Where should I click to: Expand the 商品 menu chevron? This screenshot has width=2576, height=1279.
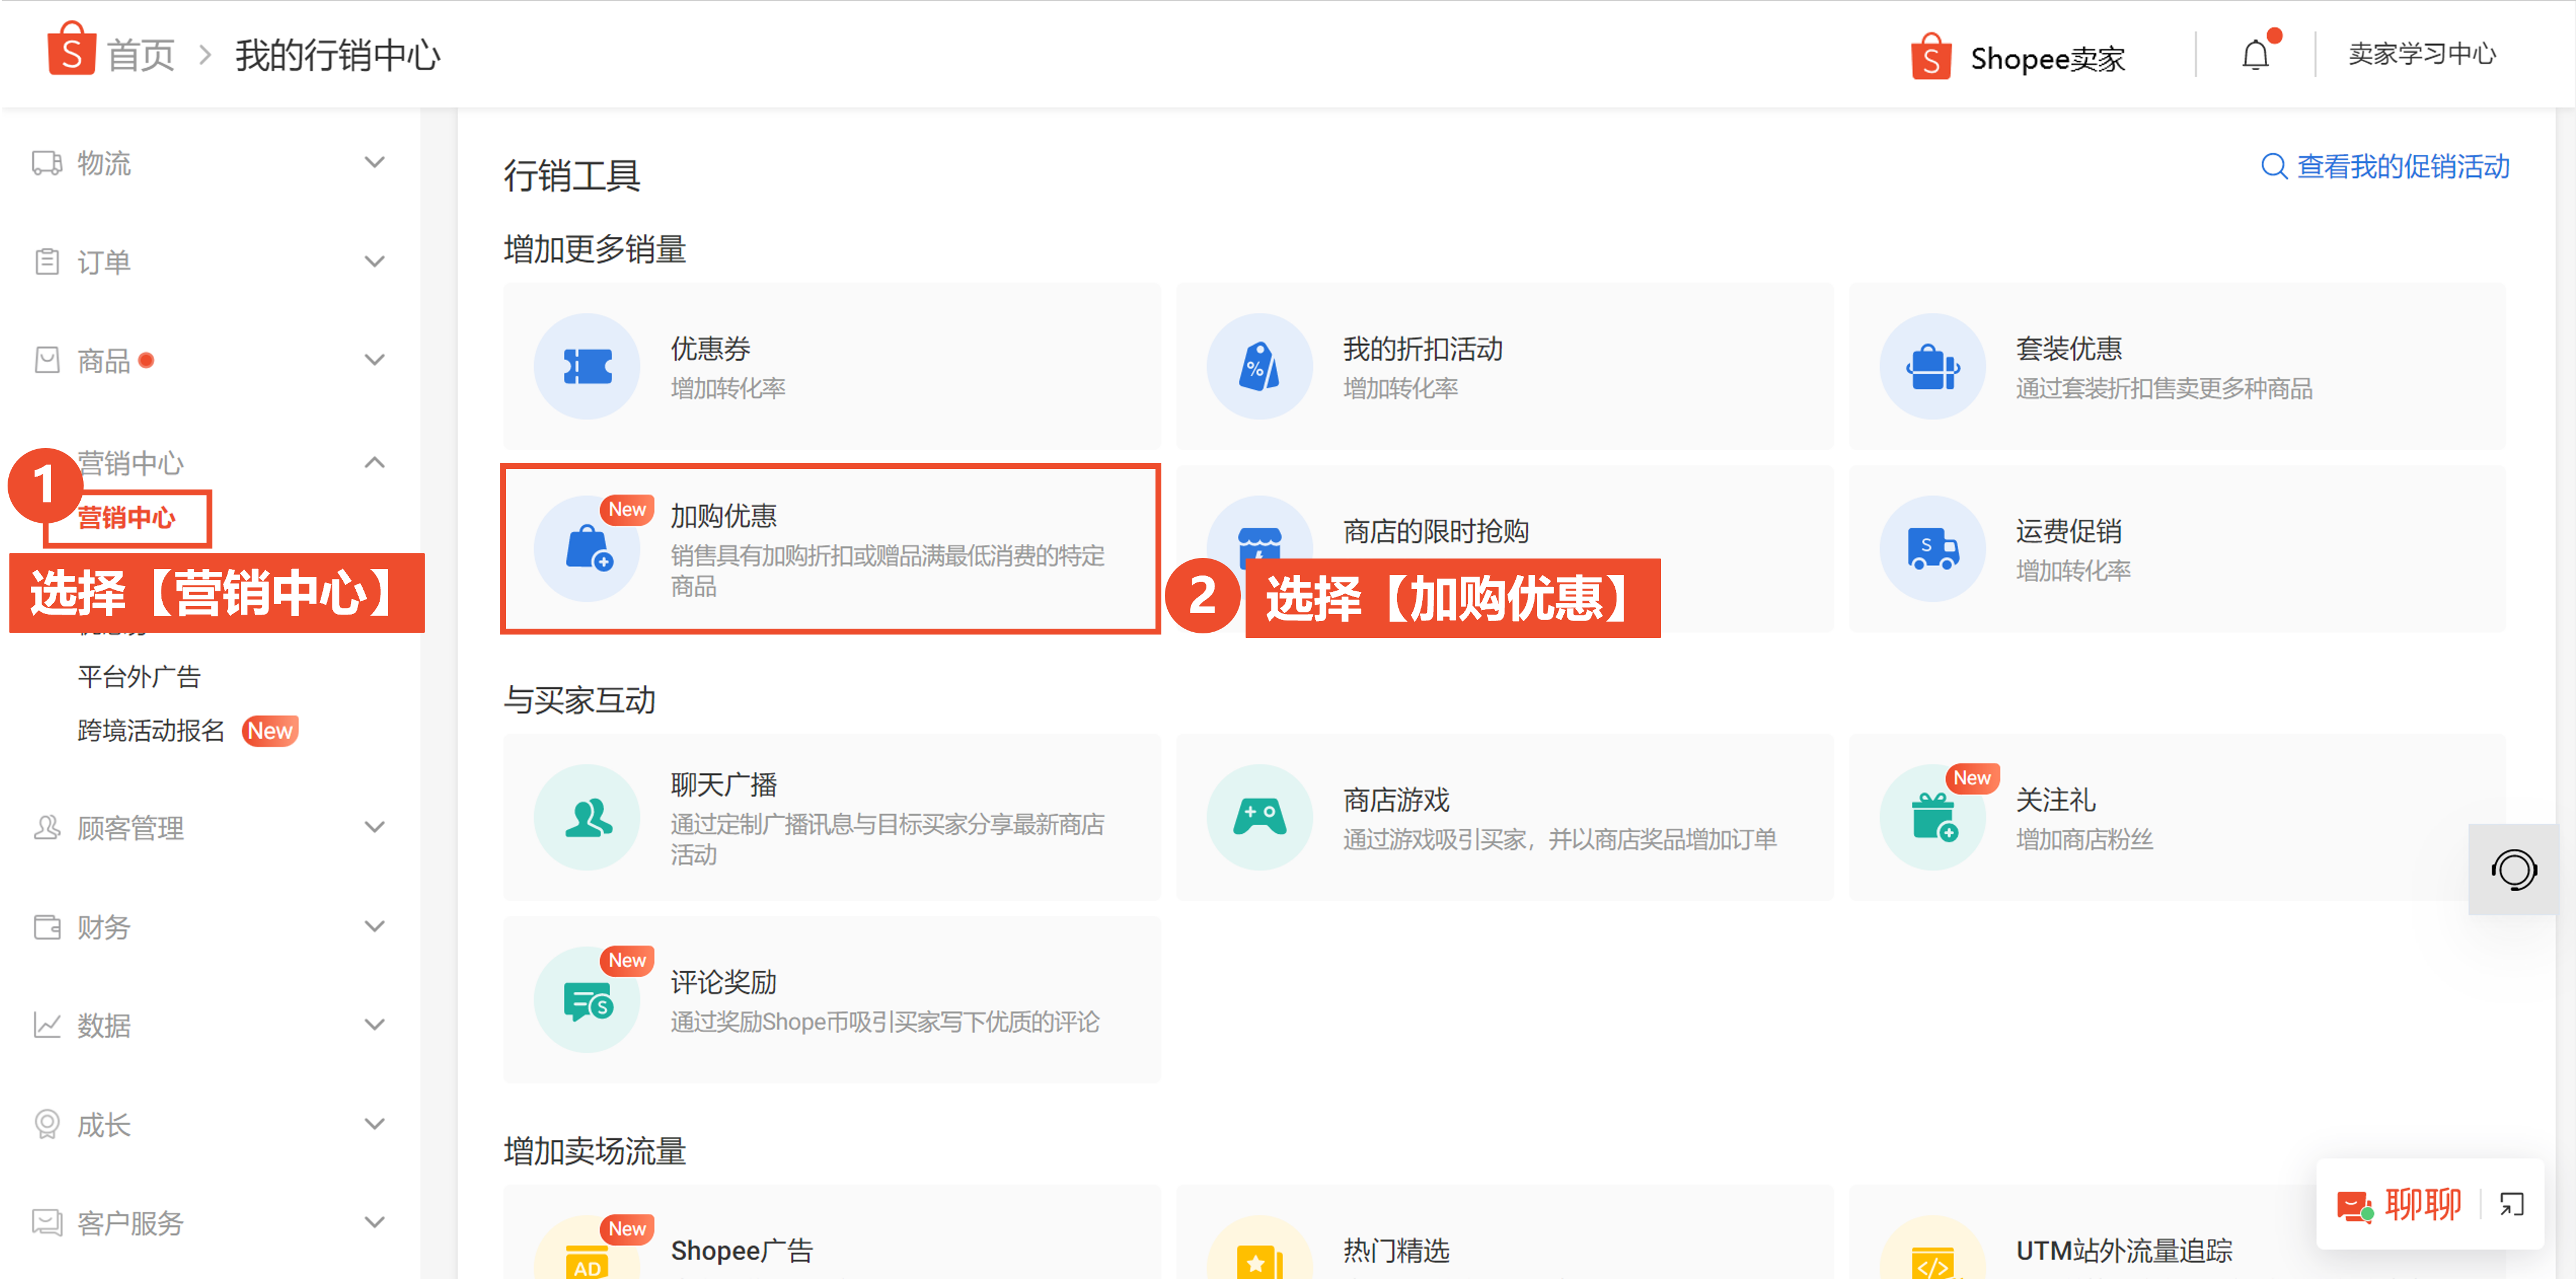click(x=375, y=360)
